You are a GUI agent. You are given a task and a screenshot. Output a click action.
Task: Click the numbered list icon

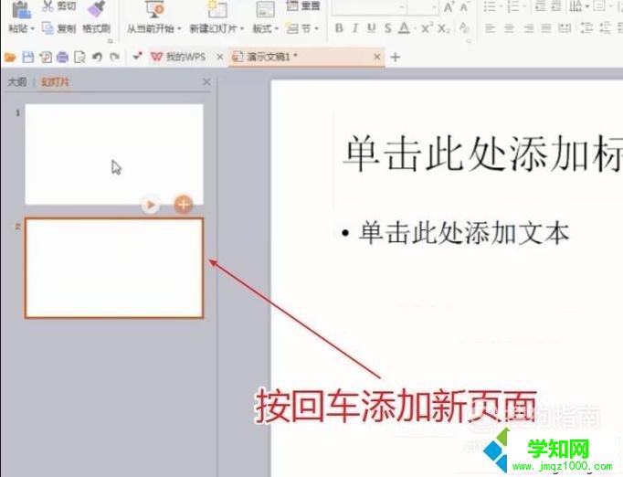[x=513, y=6]
